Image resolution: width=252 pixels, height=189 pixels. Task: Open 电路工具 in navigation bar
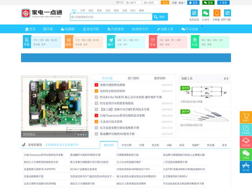click(x=165, y=29)
